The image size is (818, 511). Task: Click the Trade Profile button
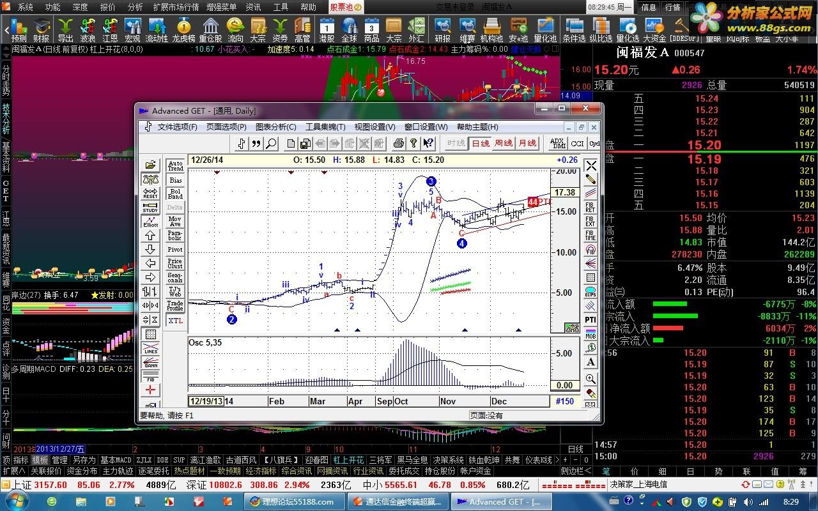(x=175, y=306)
